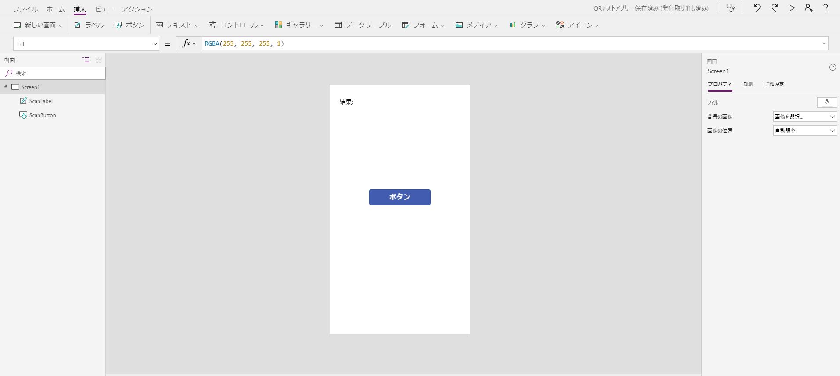Click the ボタン button on the canvas
The image size is (840, 376).
399,197
